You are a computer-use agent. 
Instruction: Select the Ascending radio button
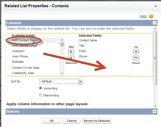coord(41,88)
